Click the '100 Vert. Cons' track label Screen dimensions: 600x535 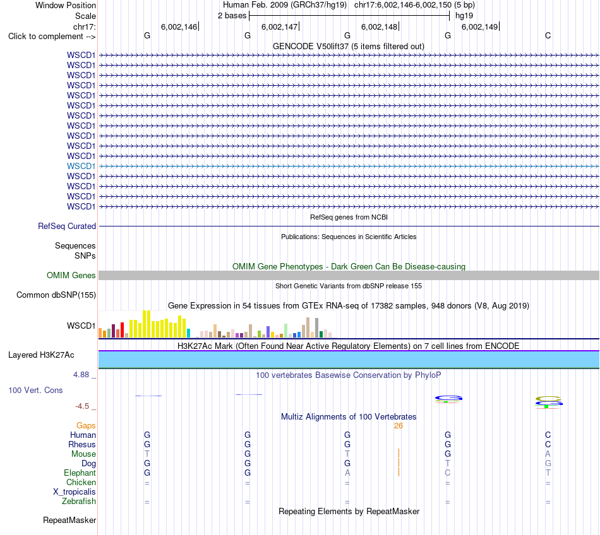35,390
